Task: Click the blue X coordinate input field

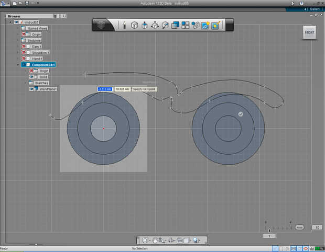Action: pos(105,89)
